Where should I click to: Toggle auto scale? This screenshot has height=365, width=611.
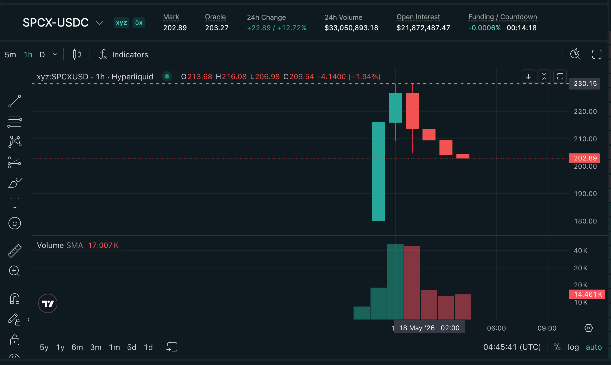click(594, 347)
